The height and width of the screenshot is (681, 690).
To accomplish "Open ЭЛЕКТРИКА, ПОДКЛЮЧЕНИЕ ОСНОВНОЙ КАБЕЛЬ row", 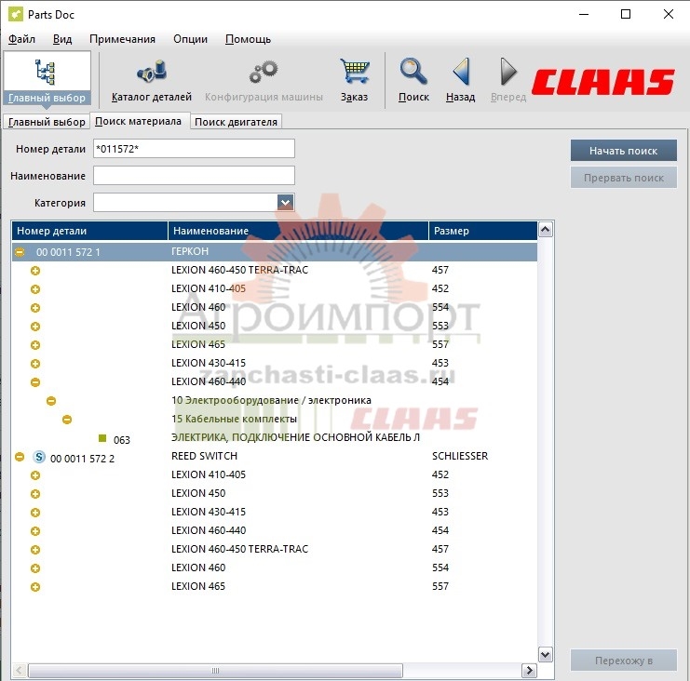I will click(x=295, y=437).
